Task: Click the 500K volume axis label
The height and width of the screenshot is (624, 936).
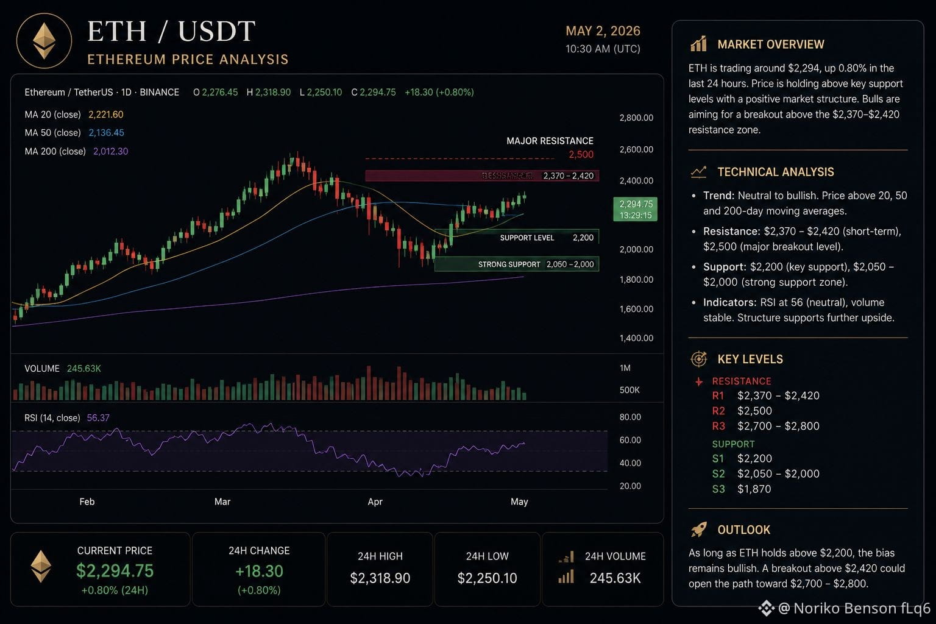Action: tap(629, 390)
